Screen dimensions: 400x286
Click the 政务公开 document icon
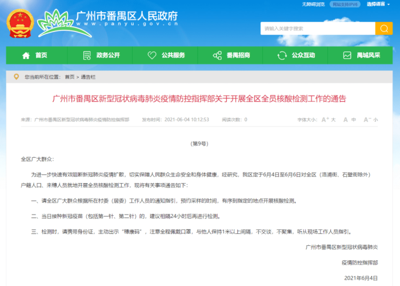[x=87, y=55]
